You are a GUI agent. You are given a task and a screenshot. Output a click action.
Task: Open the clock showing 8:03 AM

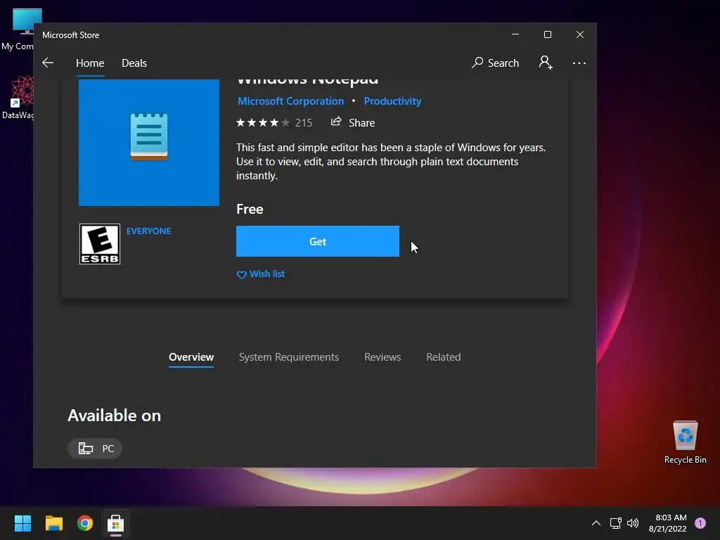[668, 523]
